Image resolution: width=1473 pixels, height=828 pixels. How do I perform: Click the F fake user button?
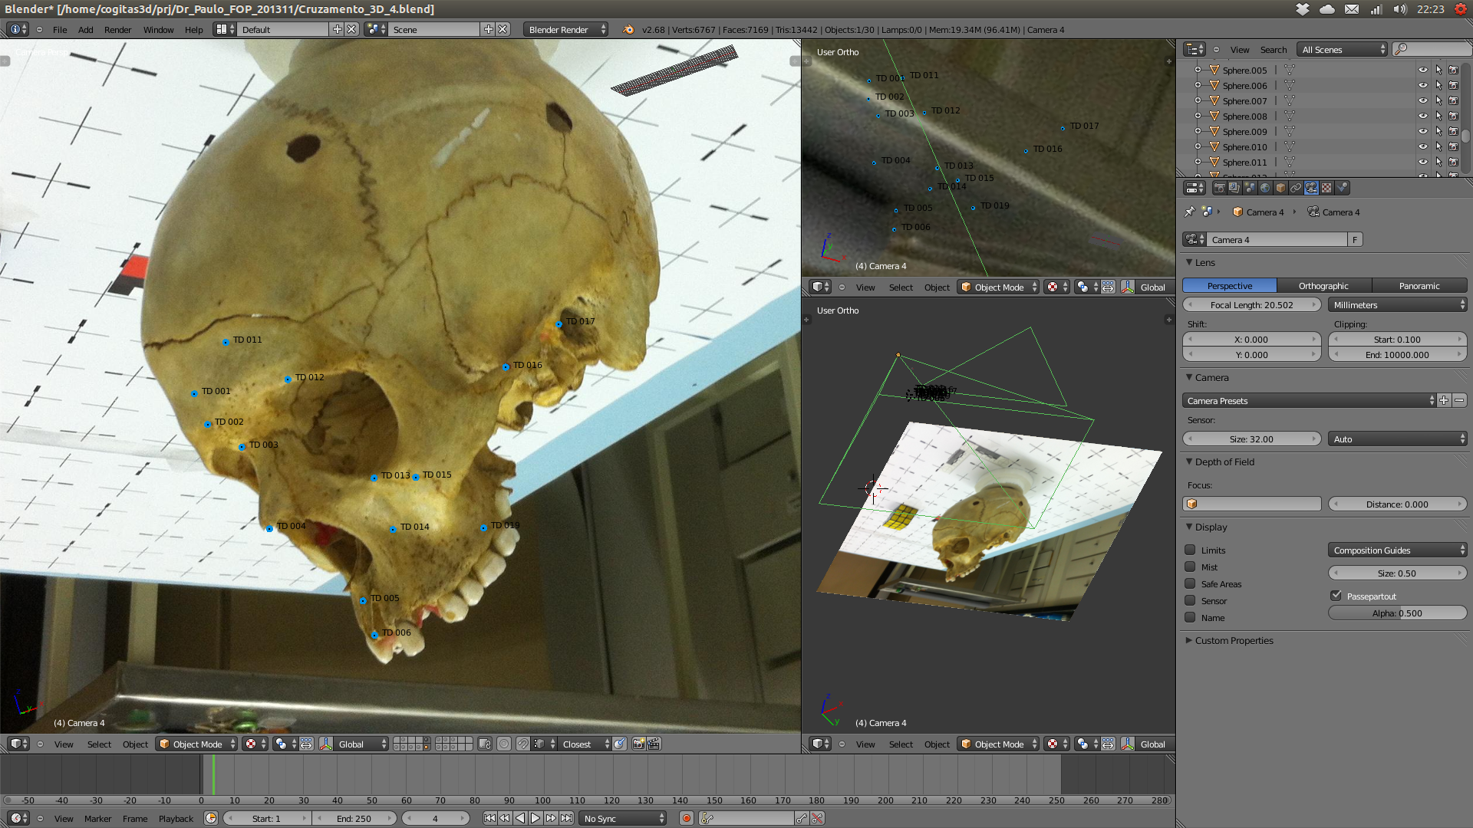tap(1355, 240)
